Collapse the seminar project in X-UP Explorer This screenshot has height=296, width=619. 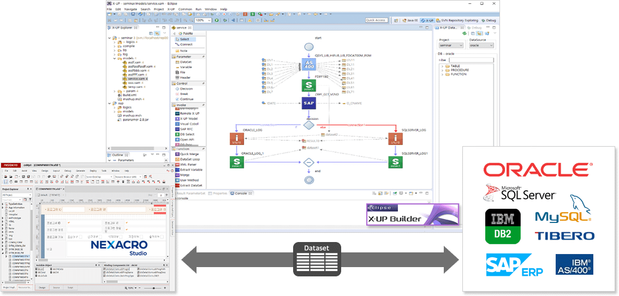[109, 38]
